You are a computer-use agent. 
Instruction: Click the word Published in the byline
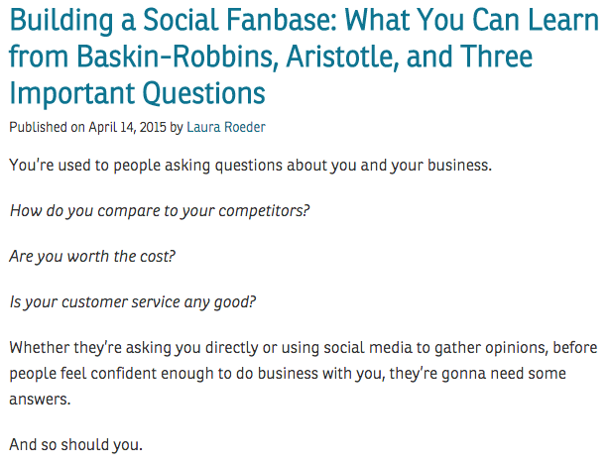pos(38,127)
